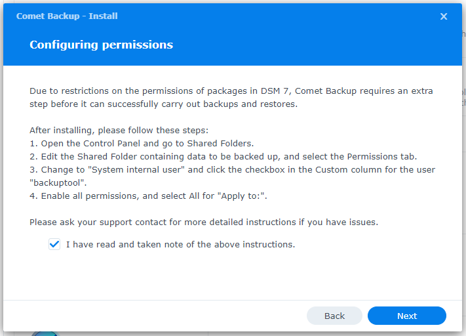This screenshot has width=466, height=336.
Task: Click the 'After installing, please follow these steps' line
Action: [x=119, y=131]
